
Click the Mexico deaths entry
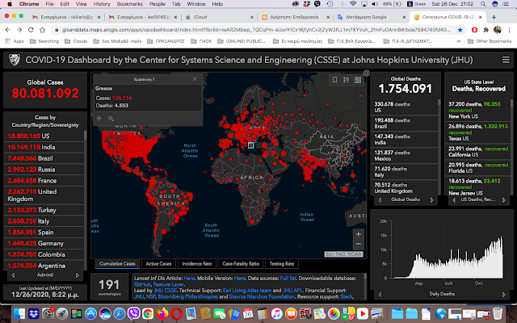(404, 156)
